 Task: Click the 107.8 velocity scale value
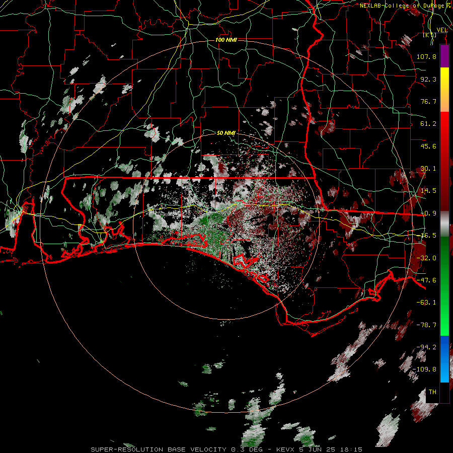(x=426, y=56)
